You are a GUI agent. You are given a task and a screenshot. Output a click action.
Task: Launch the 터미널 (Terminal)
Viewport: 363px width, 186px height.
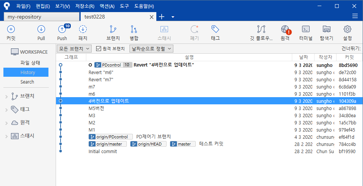(306, 29)
